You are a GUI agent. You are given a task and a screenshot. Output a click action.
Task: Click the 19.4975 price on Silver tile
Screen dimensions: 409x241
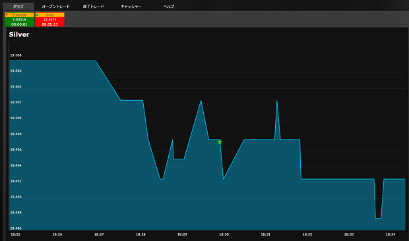point(50,20)
